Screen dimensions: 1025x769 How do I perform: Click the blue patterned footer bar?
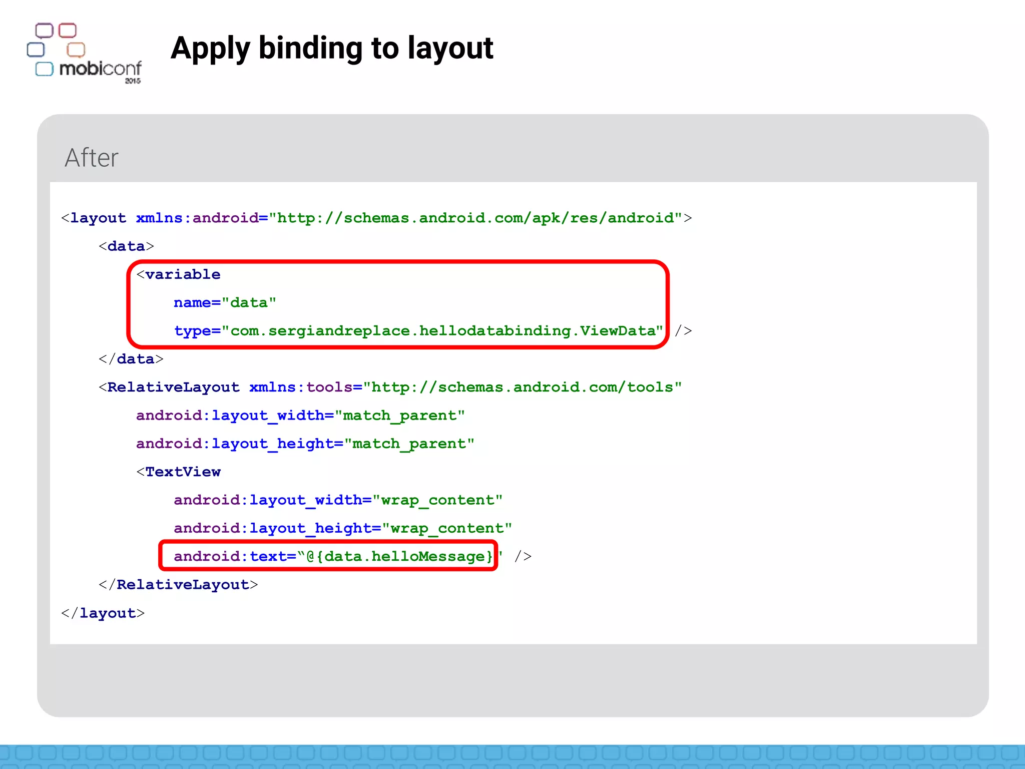pos(512,756)
